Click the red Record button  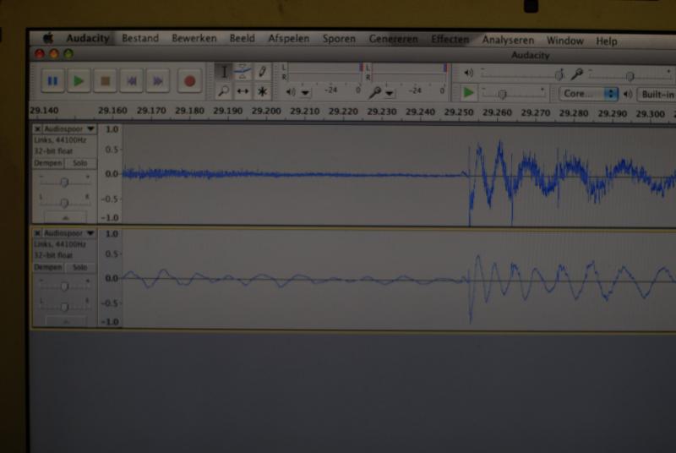189,81
